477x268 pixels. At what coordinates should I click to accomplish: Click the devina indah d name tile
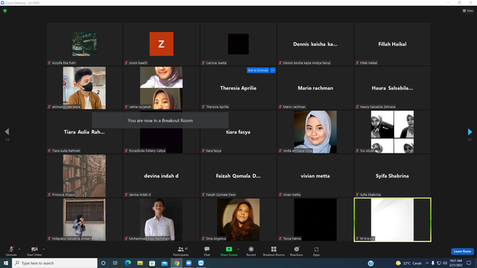[161, 176]
